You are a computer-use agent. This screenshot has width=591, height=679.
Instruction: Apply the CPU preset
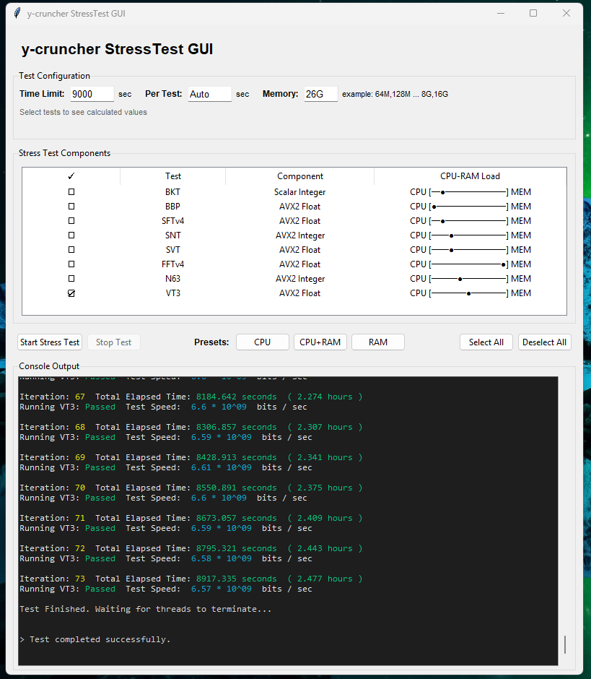[x=262, y=342]
